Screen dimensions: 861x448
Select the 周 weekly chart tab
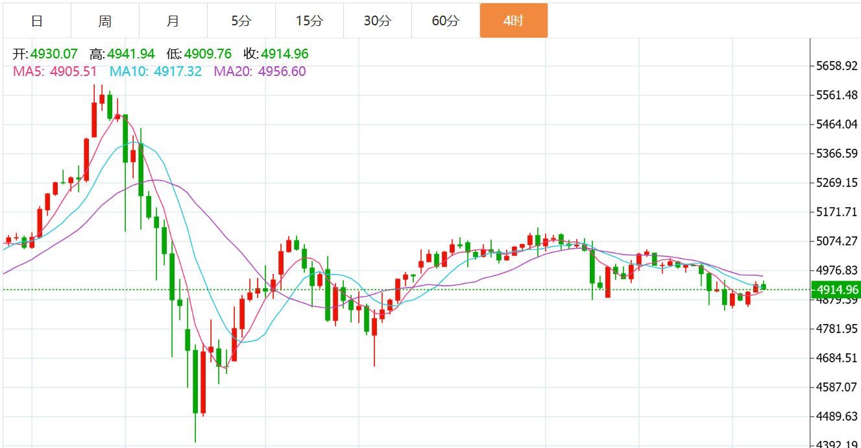point(105,21)
